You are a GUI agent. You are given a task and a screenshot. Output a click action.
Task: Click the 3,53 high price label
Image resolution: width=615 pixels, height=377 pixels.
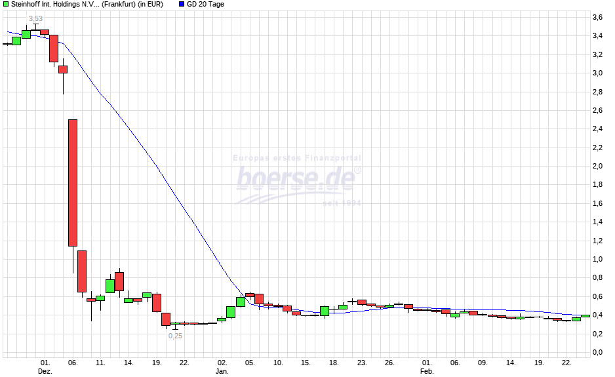click(x=35, y=19)
